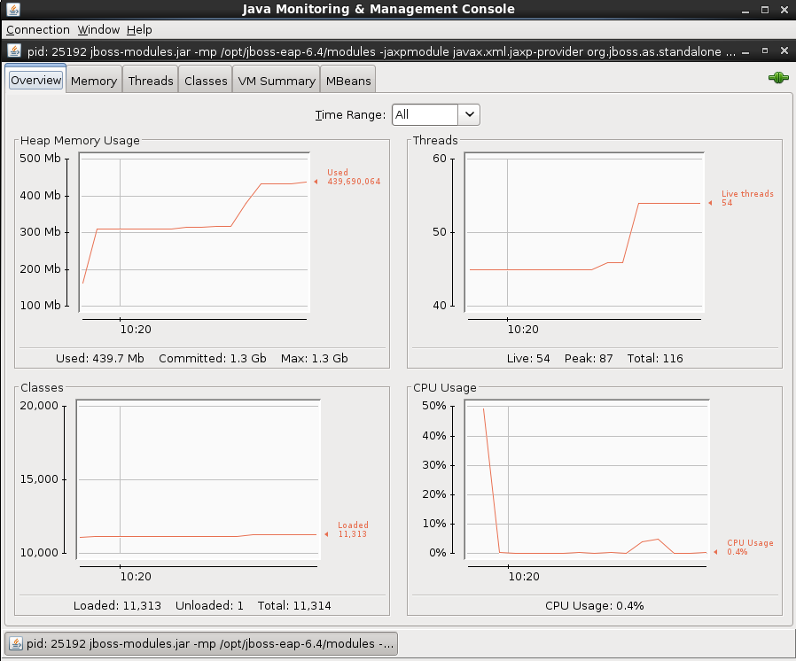The width and height of the screenshot is (796, 661).
Task: Maximize the pid 25192 internal frame
Action: (x=765, y=51)
